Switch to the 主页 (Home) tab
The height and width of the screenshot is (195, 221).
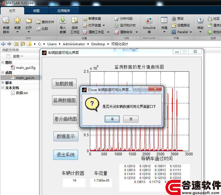point(12,11)
